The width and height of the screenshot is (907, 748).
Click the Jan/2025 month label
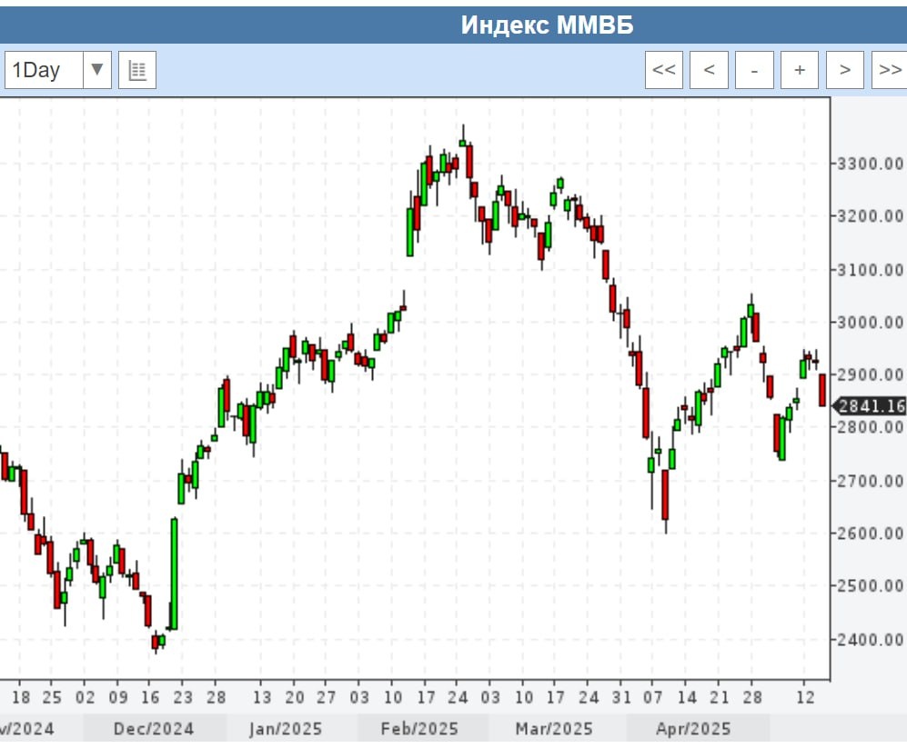[x=286, y=729]
